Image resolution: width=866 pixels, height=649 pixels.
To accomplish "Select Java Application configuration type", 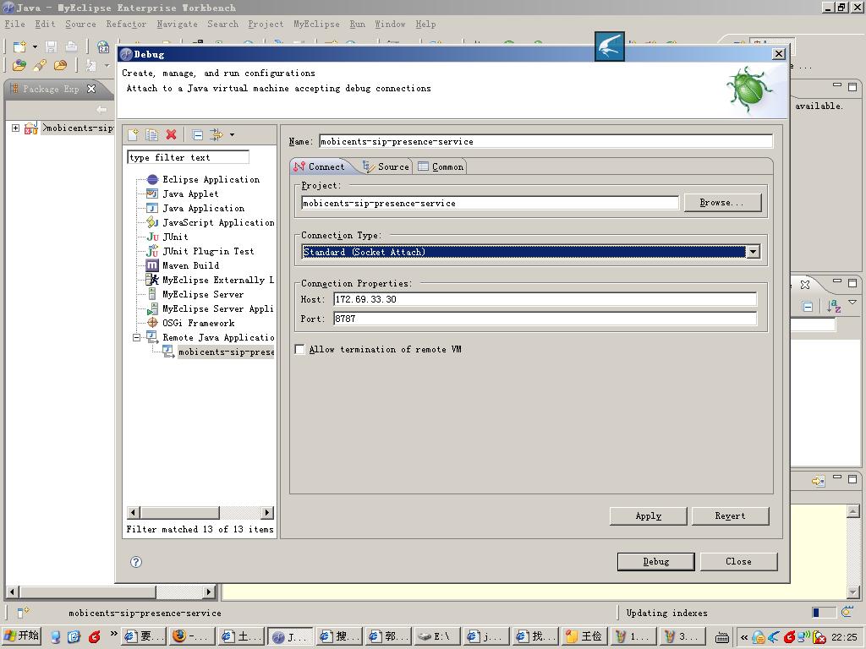I will (x=203, y=208).
